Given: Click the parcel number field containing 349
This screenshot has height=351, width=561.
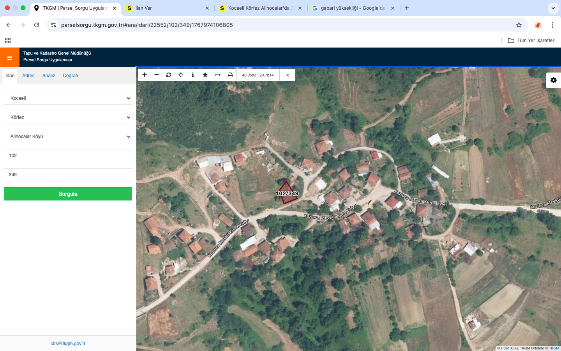Looking at the screenshot, I should click(68, 175).
